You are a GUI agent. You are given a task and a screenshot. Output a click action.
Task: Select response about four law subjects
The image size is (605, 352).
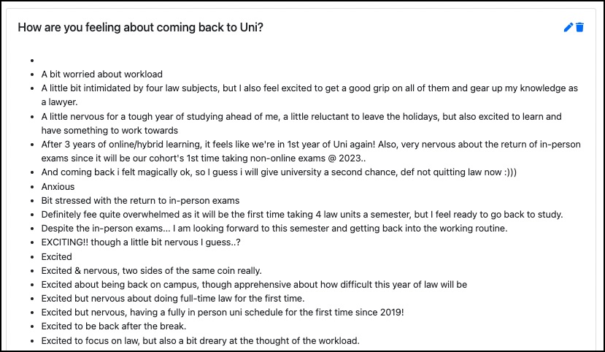point(309,95)
